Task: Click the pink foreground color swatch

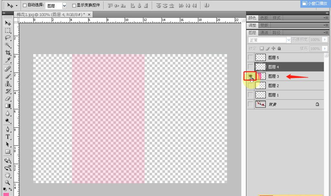Action: (6, 194)
